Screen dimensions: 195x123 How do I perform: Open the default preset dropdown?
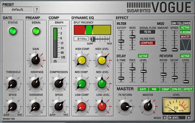point(17,10)
